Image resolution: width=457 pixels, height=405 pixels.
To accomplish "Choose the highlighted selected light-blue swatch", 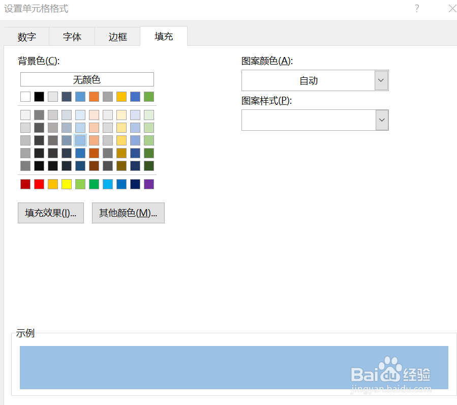I will coord(80,140).
